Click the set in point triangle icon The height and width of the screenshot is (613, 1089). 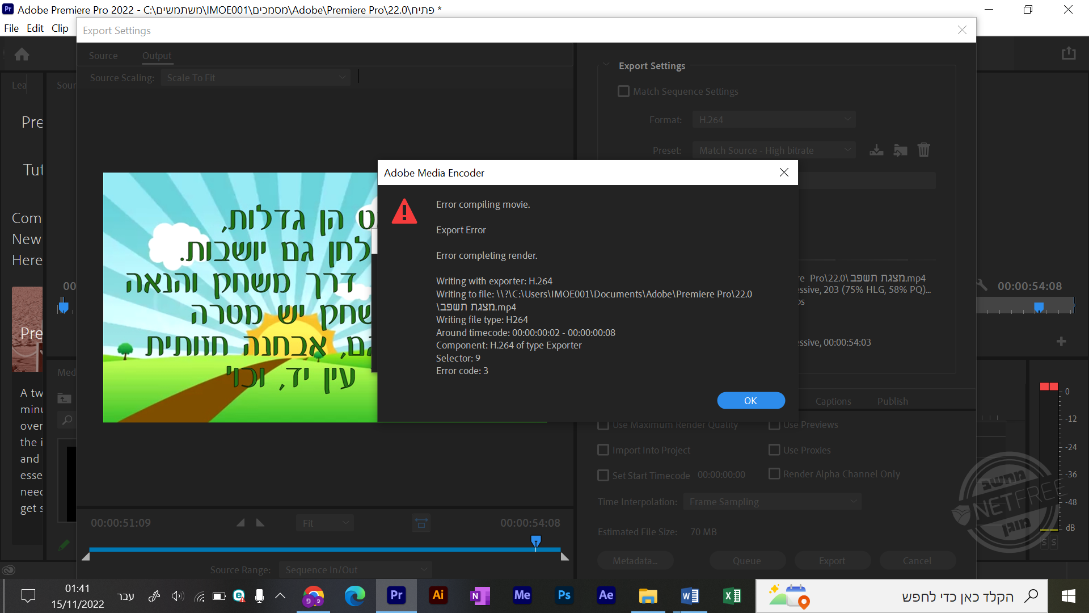(241, 523)
